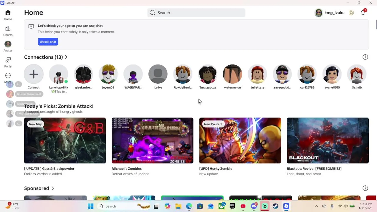Open the Home tab in sidebar

pyautogui.click(x=8, y=15)
